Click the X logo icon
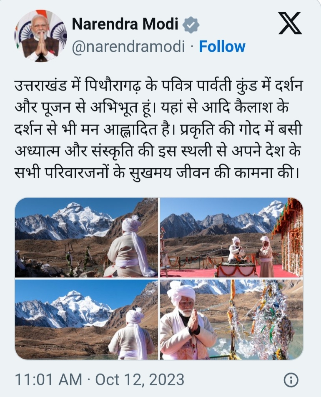 pos(290,23)
